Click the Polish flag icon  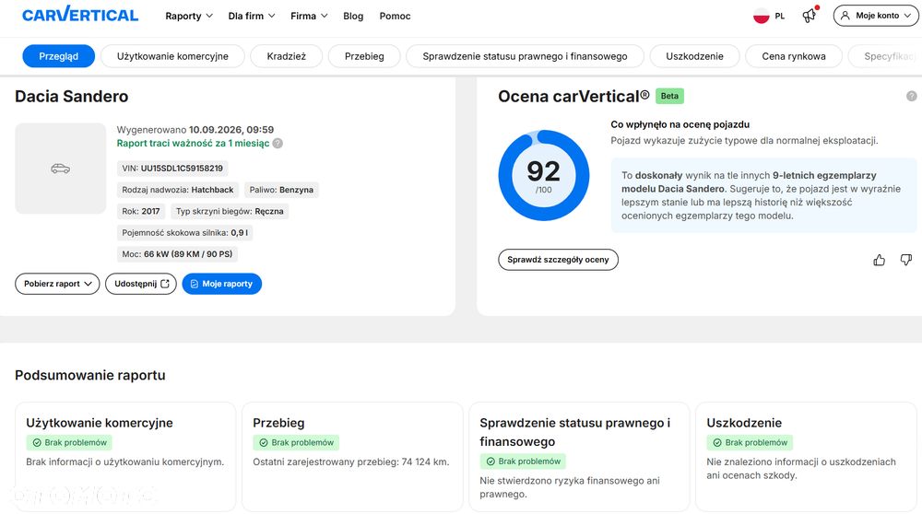(x=761, y=16)
